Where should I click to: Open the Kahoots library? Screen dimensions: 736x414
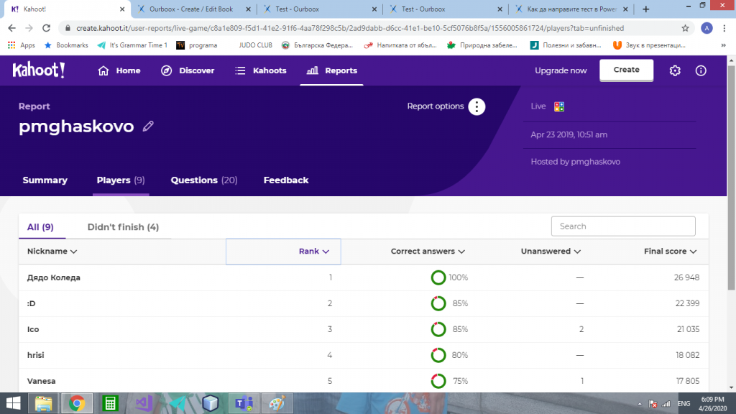coord(260,70)
